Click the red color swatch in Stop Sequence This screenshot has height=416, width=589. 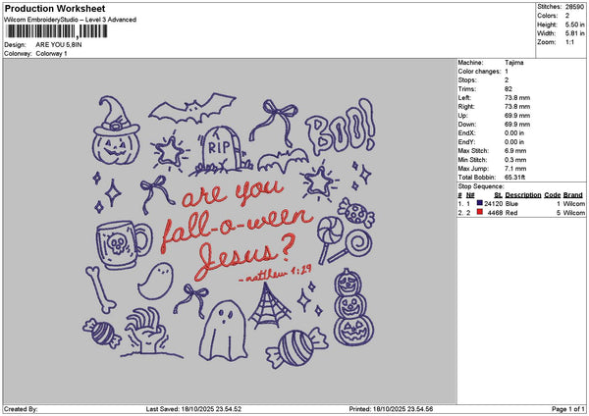click(x=480, y=212)
